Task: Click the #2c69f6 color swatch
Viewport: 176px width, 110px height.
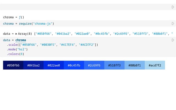Action: [94, 65]
